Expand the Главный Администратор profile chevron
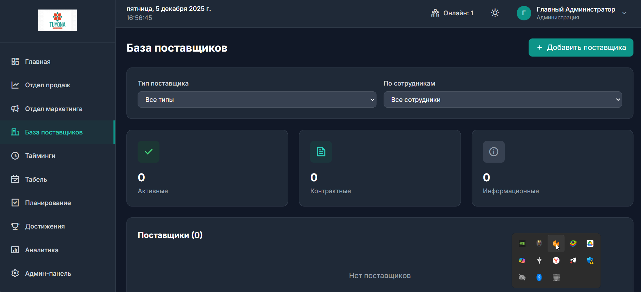Screen dimensions: 641x292 click(624, 13)
